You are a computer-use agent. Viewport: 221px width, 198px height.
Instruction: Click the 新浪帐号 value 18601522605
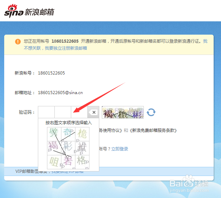point(51,73)
